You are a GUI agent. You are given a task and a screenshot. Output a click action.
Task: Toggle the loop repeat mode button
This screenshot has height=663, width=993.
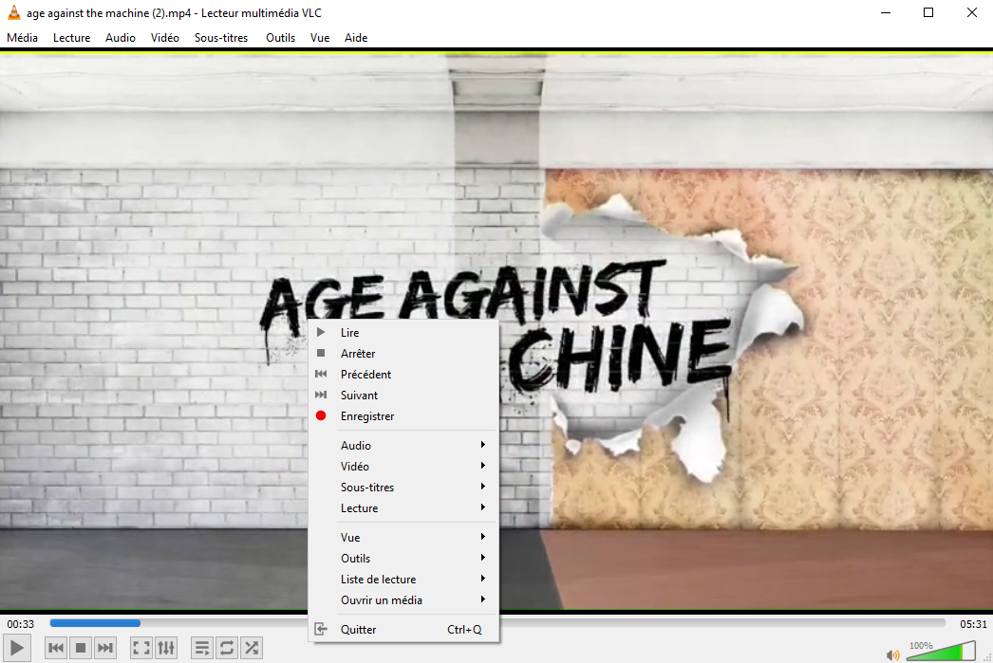[x=227, y=648]
